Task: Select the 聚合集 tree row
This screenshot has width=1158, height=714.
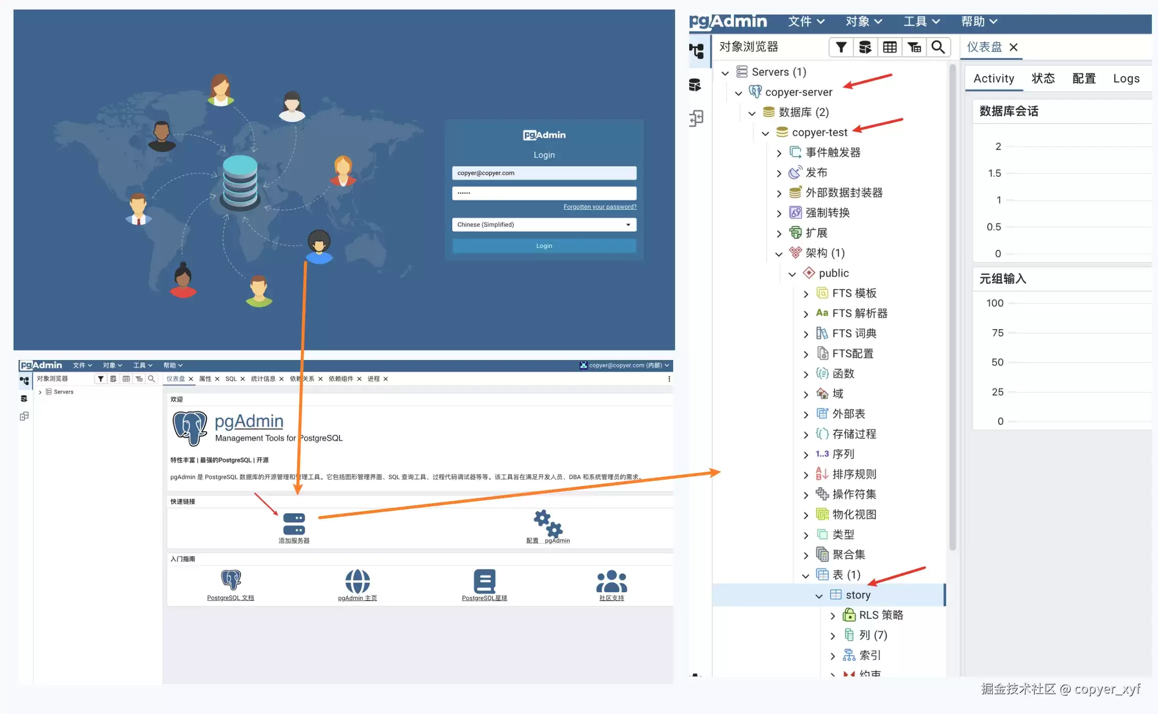Action: click(x=828, y=555)
